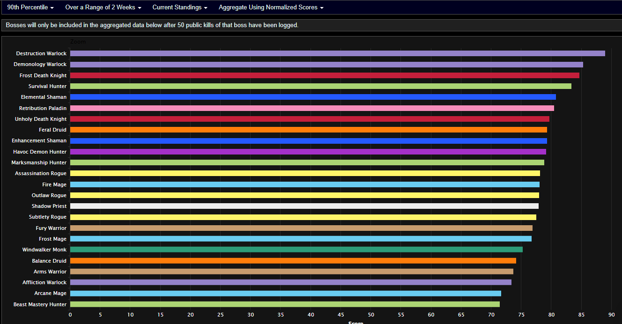
Task: Click the Balance Druid bar
Action: [293, 261]
